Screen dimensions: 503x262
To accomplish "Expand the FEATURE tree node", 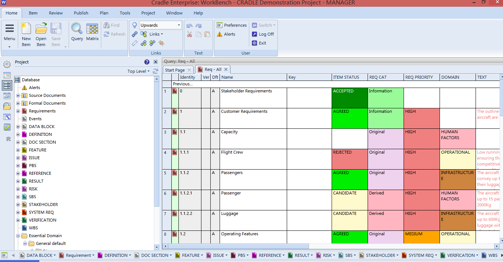I will 18,150.
